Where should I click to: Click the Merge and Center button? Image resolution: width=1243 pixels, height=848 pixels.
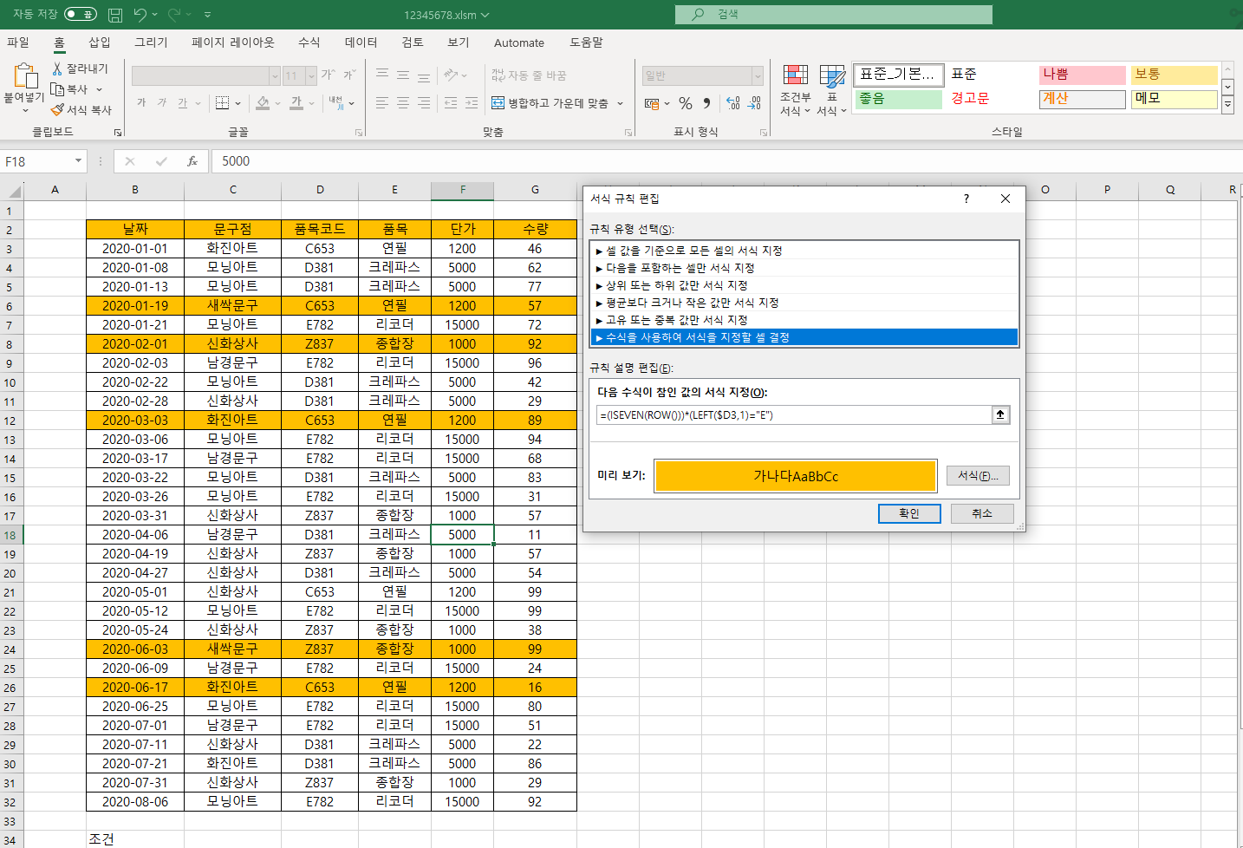pyautogui.click(x=550, y=103)
